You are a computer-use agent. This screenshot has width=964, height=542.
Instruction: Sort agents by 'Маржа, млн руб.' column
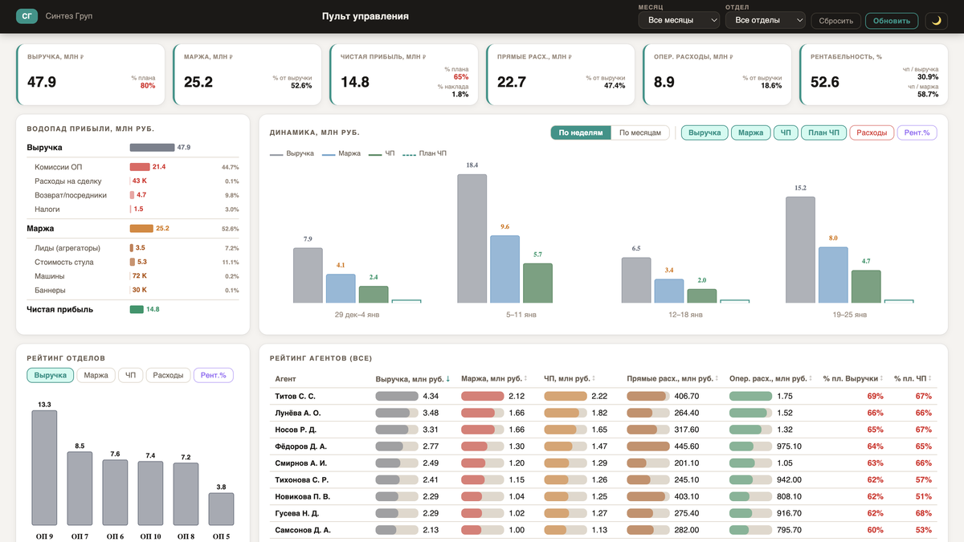[x=495, y=378]
